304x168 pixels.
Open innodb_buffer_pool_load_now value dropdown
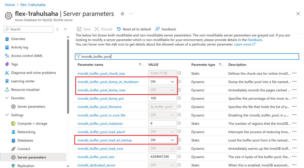(162, 149)
